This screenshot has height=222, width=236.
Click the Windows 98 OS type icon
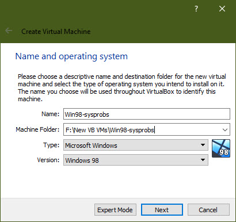(x=221, y=148)
